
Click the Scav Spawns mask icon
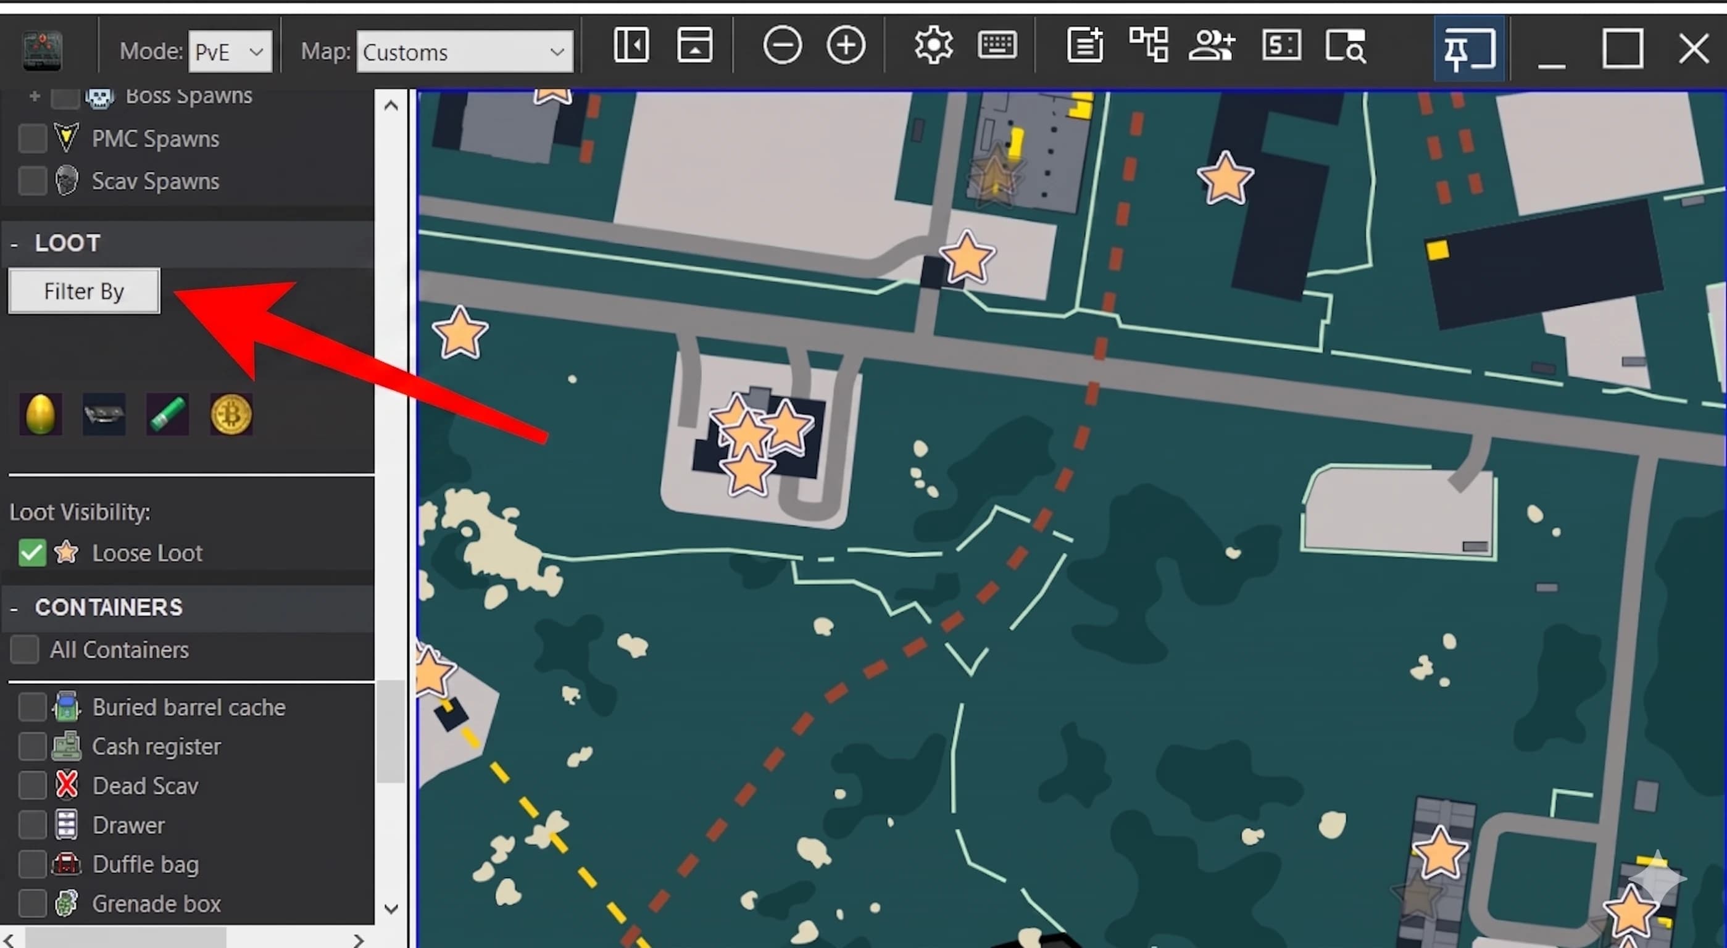[67, 180]
